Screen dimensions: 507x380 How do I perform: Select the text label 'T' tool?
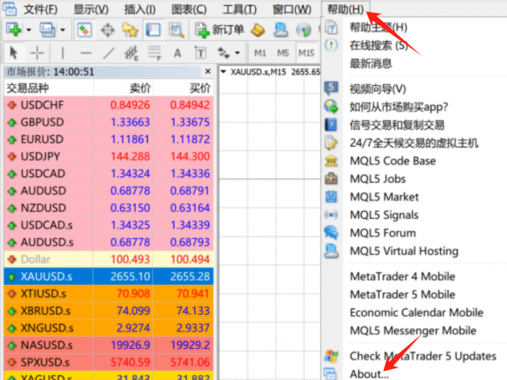pyautogui.click(x=200, y=53)
